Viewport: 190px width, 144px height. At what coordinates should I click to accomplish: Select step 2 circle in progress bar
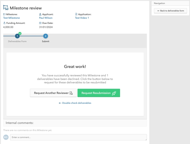tap(45, 36)
